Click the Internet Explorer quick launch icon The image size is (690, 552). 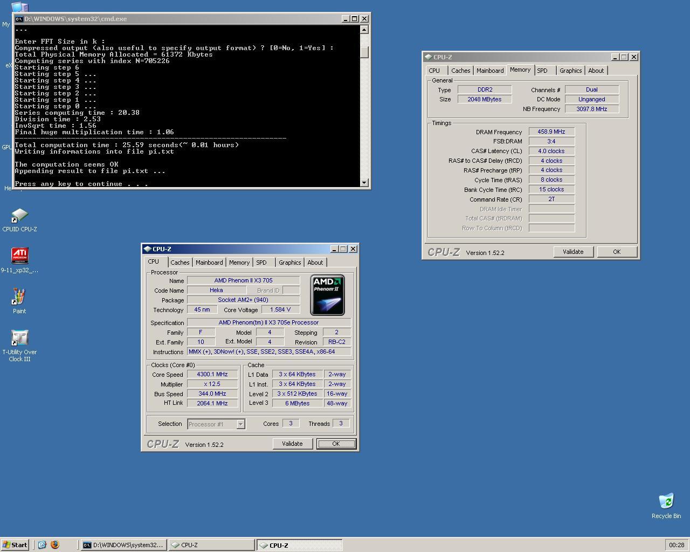click(x=42, y=544)
